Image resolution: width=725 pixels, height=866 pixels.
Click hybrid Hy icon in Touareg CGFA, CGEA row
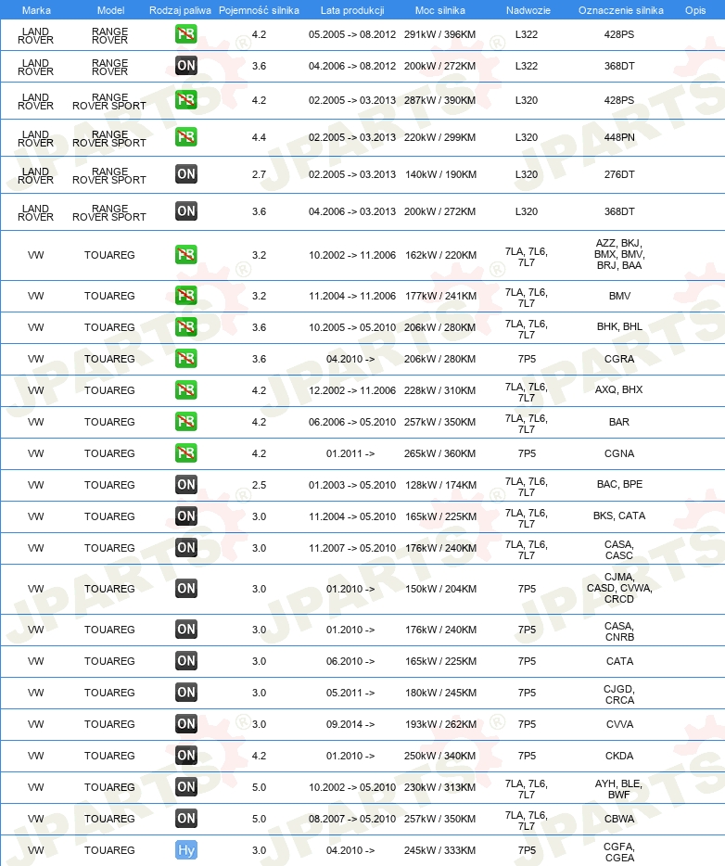tap(186, 849)
